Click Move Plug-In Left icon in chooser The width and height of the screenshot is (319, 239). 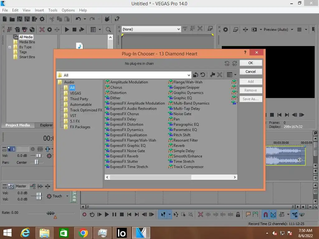[227, 63]
